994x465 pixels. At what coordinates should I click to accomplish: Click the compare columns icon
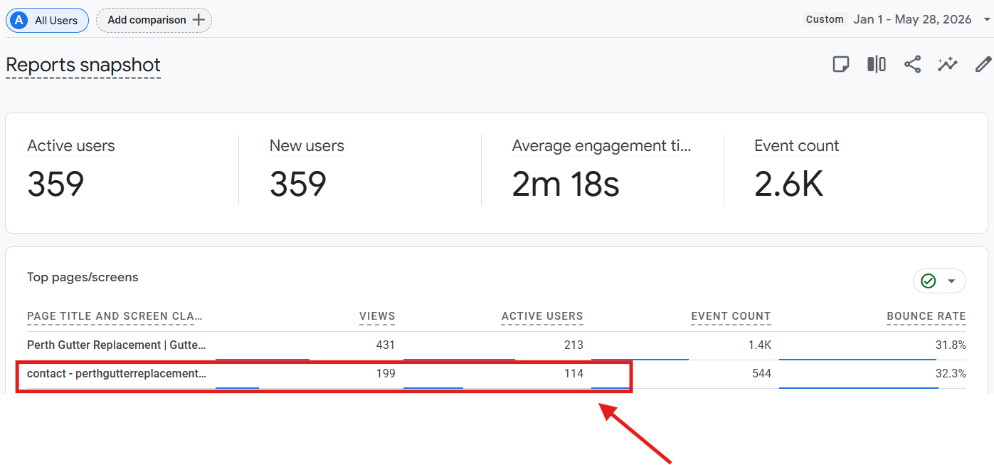coord(877,65)
